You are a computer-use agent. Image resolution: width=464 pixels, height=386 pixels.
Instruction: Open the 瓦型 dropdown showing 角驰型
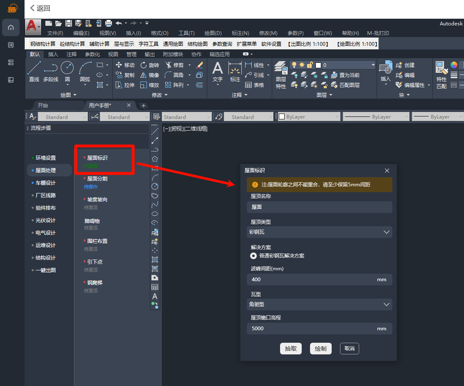pos(319,304)
